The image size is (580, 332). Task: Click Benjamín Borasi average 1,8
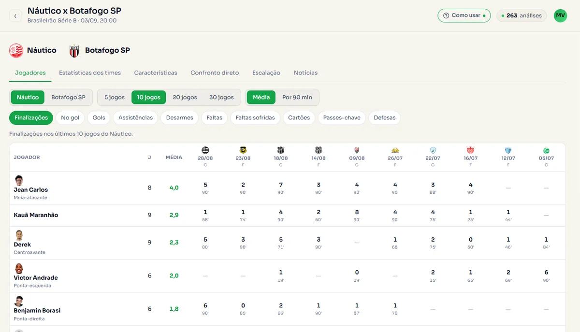(174, 309)
